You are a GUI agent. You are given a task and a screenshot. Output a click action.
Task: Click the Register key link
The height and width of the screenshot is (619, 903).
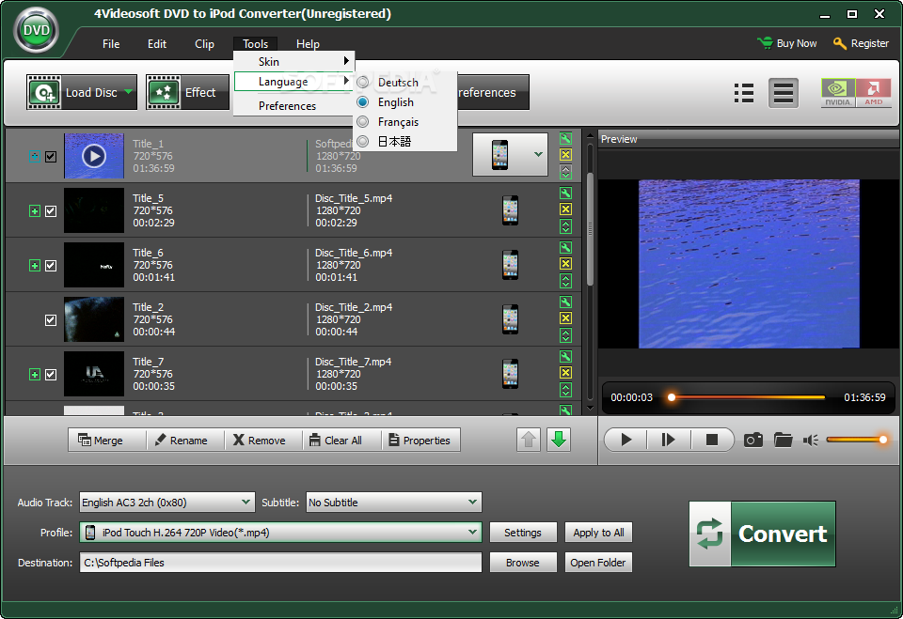point(861,43)
